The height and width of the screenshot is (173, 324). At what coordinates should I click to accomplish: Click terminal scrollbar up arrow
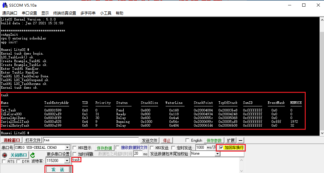click(x=322, y=20)
